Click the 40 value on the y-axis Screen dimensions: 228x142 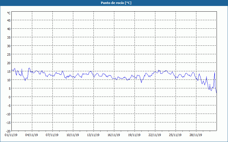(9, 29)
